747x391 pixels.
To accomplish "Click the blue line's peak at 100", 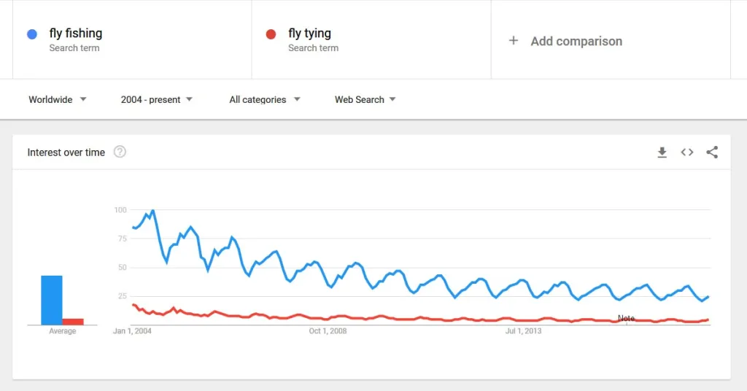I will pos(152,211).
